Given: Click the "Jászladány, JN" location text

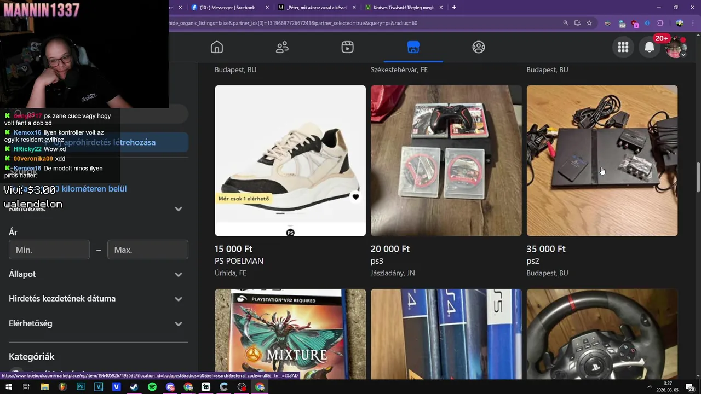Looking at the screenshot, I should 393,273.
